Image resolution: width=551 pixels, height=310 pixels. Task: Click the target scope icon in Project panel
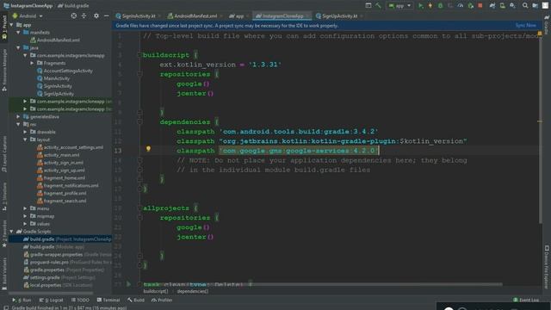[74, 15]
